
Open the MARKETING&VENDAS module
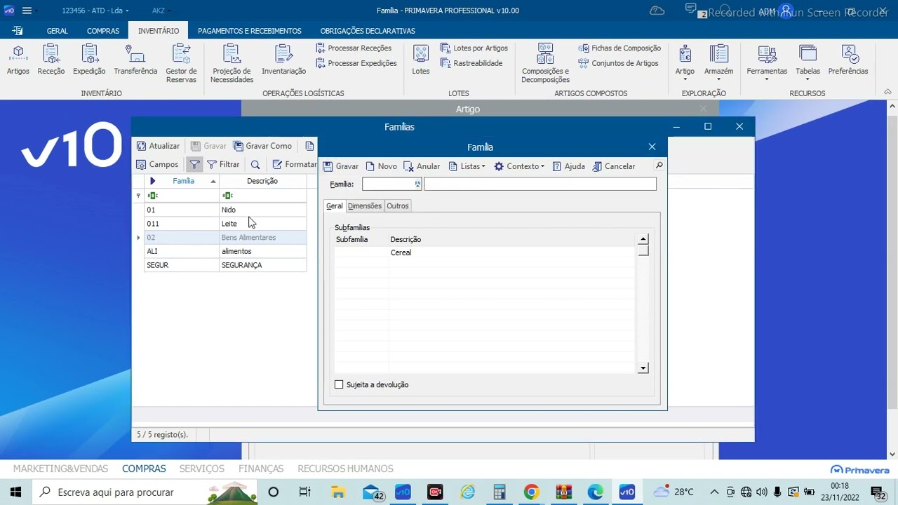pos(60,469)
